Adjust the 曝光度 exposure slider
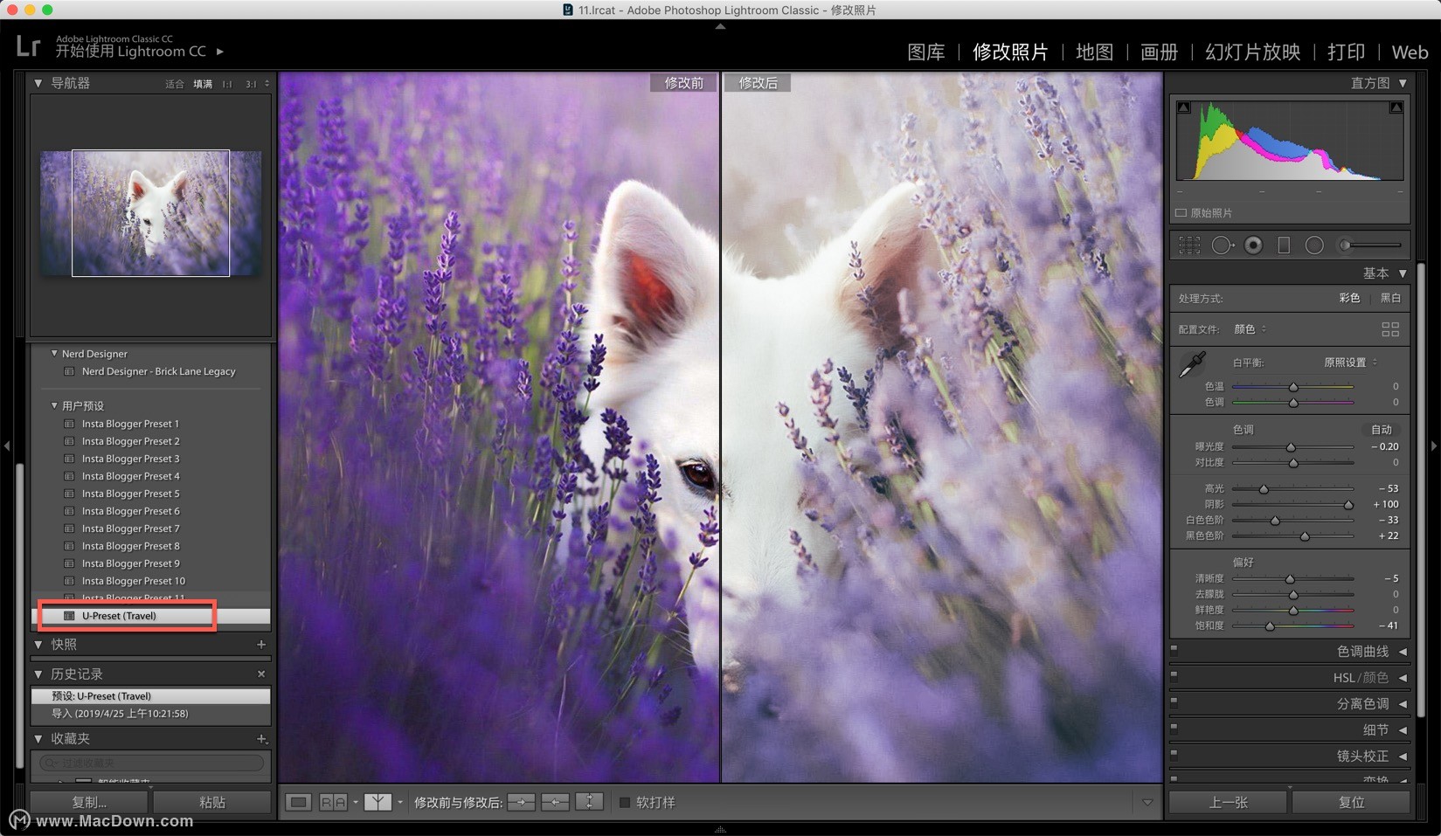The image size is (1441, 836). [x=1292, y=447]
